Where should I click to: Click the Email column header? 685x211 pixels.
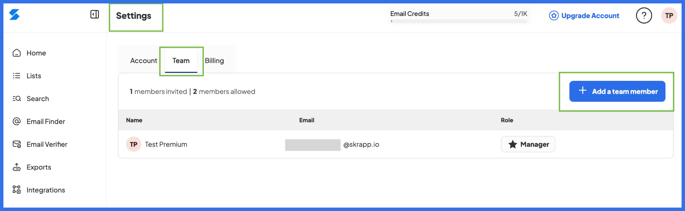(307, 120)
